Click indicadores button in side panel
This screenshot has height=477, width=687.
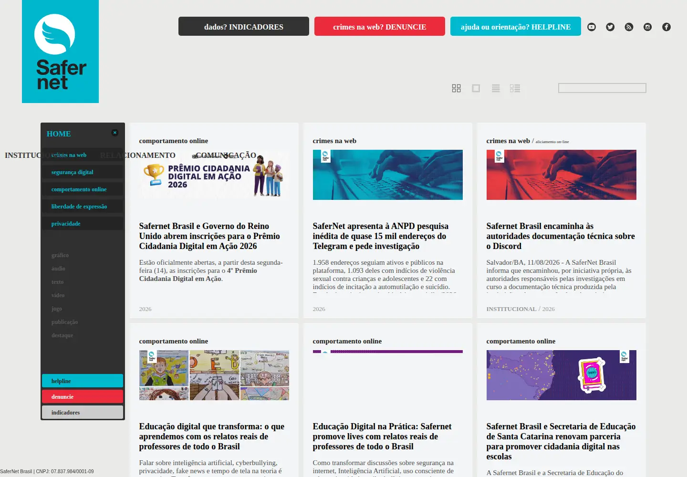(x=83, y=412)
